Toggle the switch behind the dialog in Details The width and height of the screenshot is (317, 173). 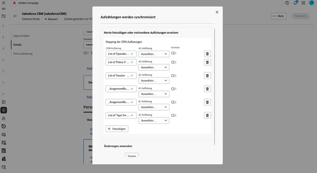pyautogui.click(x=86, y=53)
